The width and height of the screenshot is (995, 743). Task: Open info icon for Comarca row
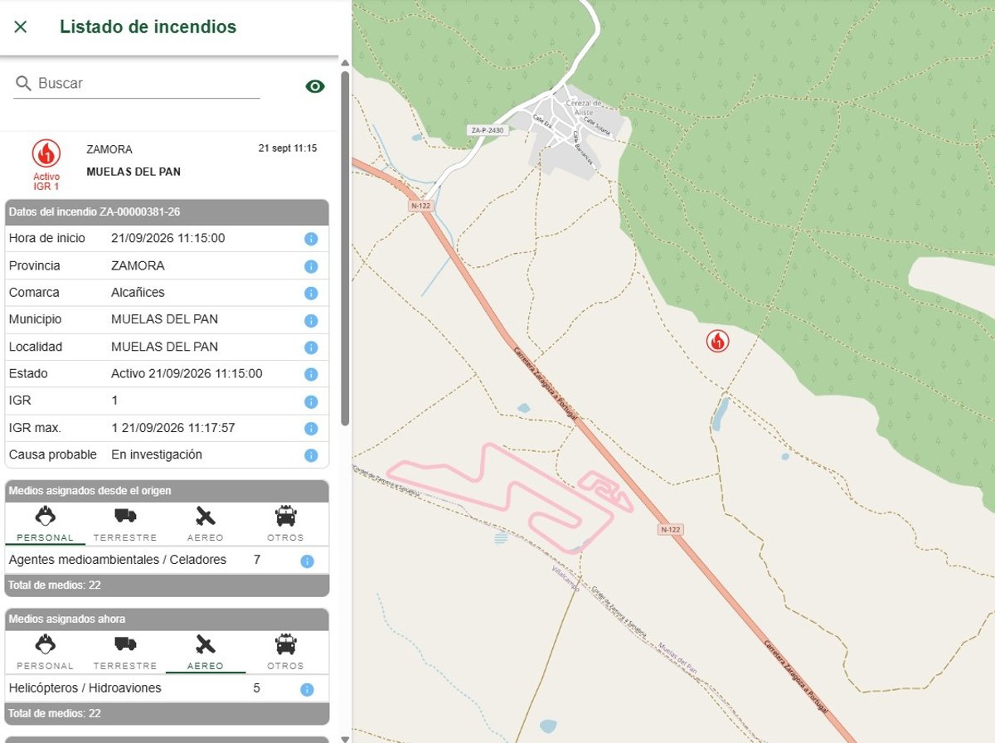[311, 293]
